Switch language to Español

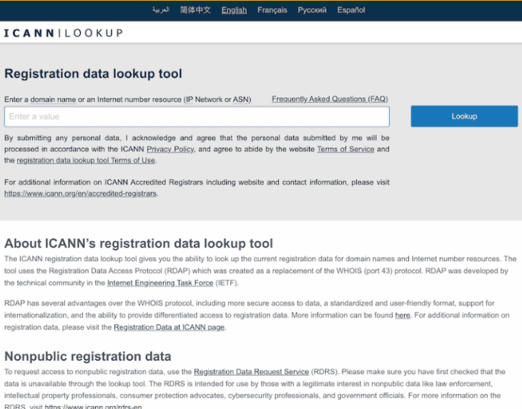(351, 10)
